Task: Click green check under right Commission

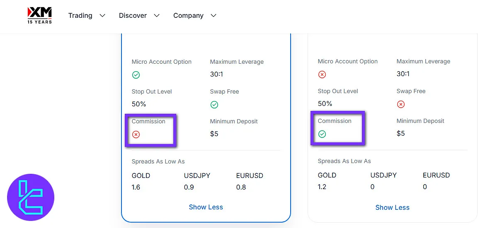Action: [x=322, y=134]
